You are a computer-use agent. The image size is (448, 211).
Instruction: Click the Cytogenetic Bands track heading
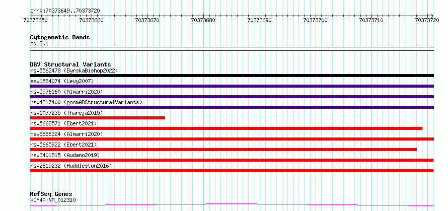[60, 37]
